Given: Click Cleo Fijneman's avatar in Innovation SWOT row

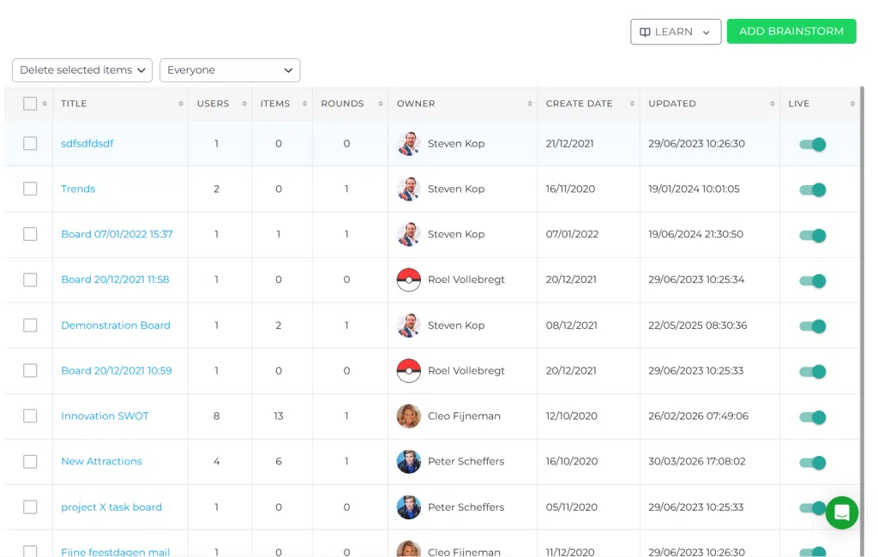Looking at the screenshot, I should coord(409,416).
